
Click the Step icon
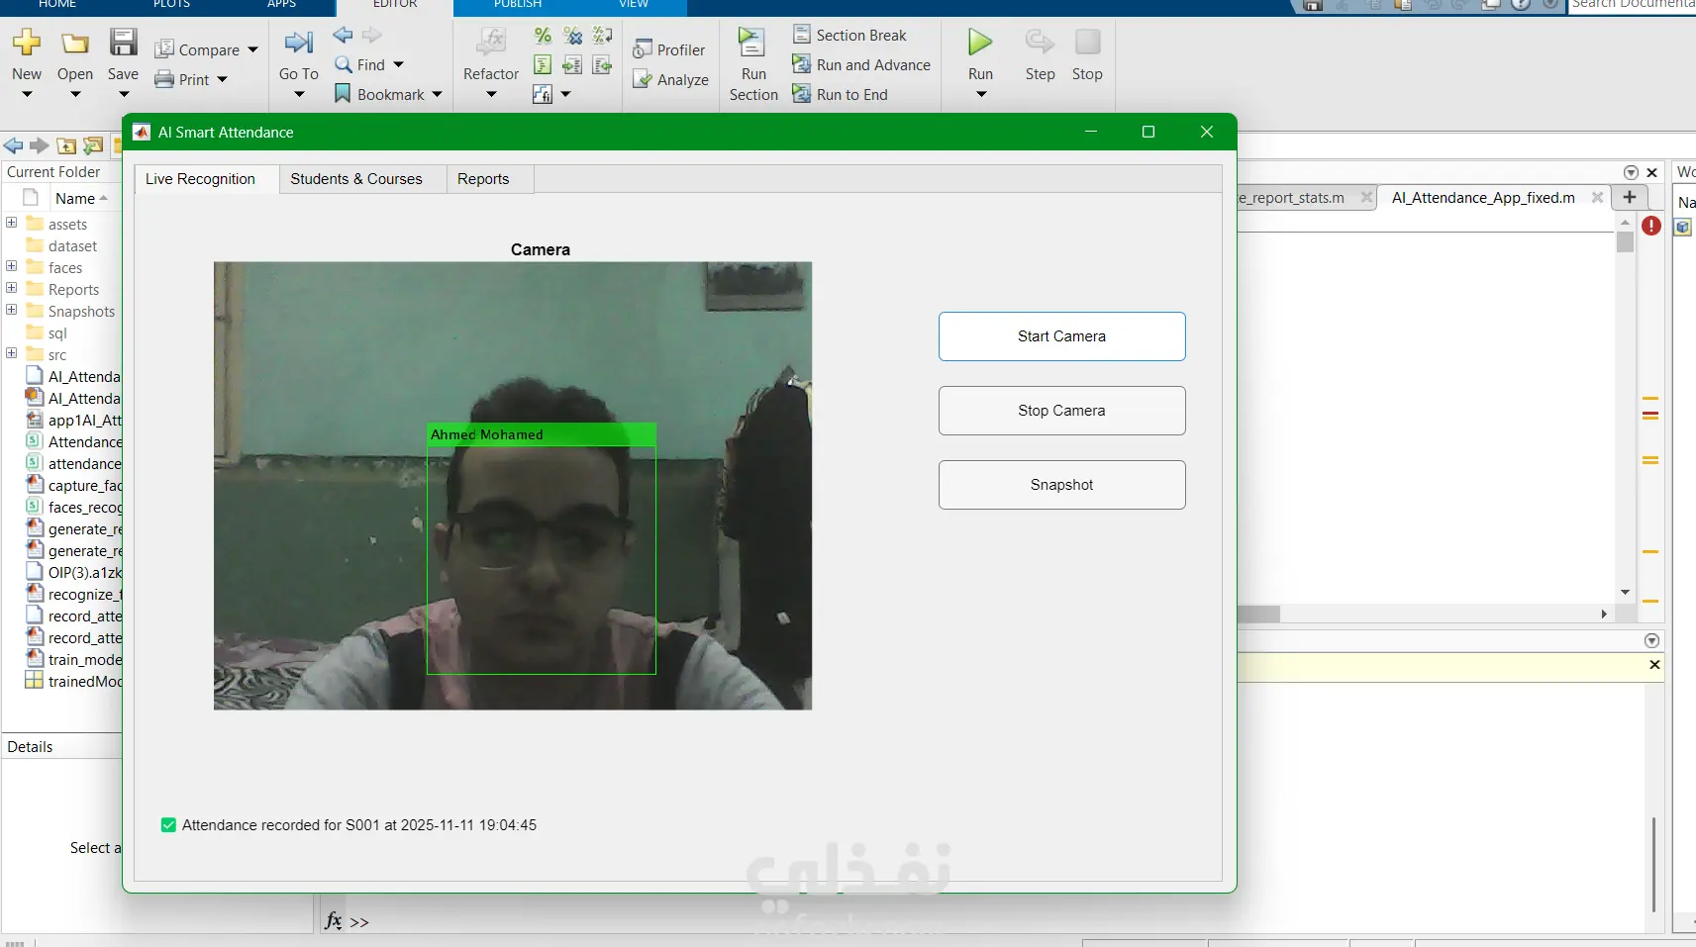1040,42
